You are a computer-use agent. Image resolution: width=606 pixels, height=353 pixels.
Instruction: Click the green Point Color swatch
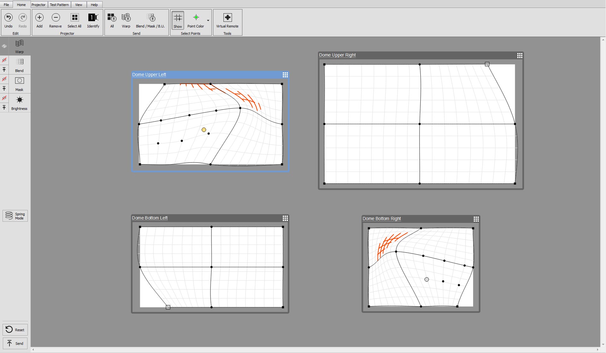coord(196,17)
